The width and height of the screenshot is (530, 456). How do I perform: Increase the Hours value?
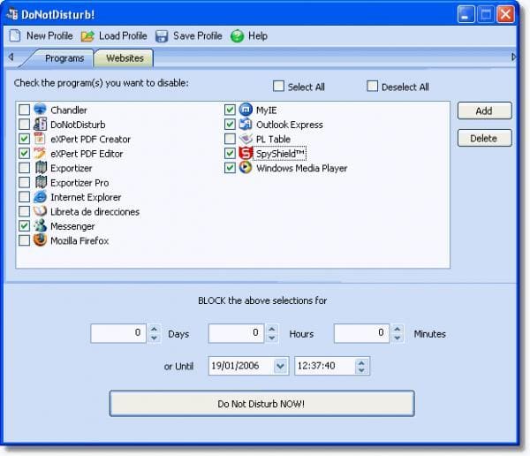tap(272, 329)
